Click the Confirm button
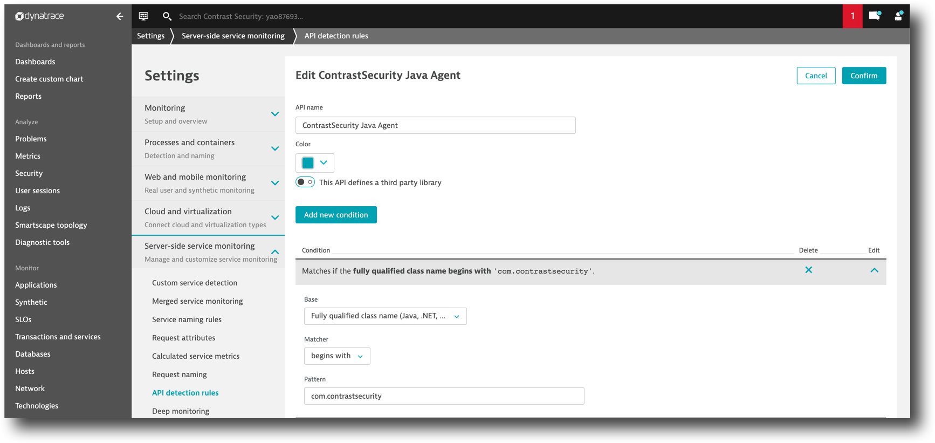Image resolution: width=935 pixels, height=443 pixels. click(864, 76)
